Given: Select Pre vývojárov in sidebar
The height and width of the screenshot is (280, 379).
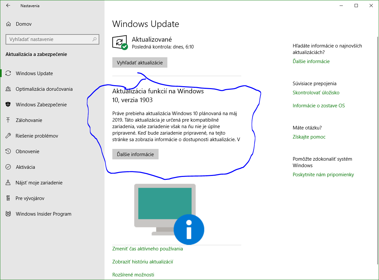Looking at the screenshot, I should 52,198.
